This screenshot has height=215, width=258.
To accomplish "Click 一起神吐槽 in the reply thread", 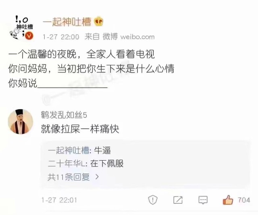I will (x=69, y=151).
